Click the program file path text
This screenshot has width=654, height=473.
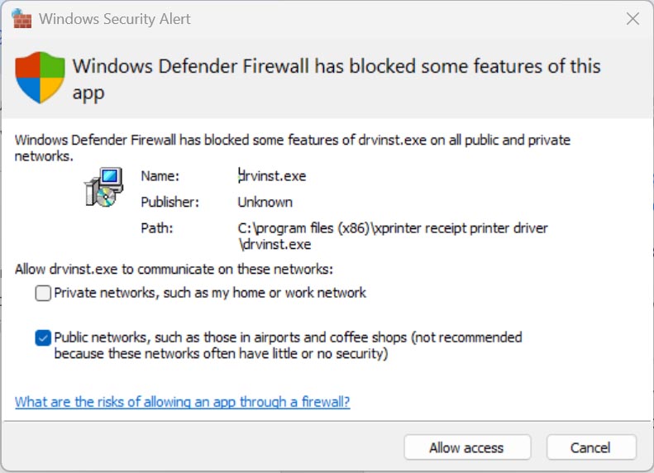coord(392,236)
